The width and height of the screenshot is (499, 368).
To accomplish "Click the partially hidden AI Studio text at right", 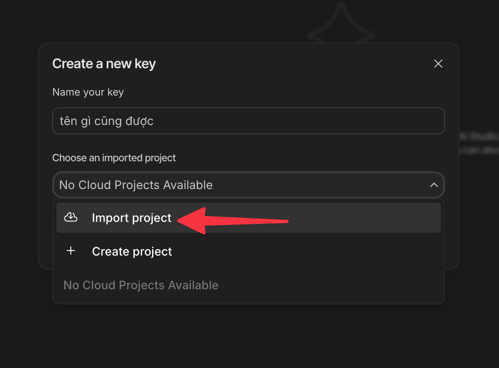I will 479,136.
